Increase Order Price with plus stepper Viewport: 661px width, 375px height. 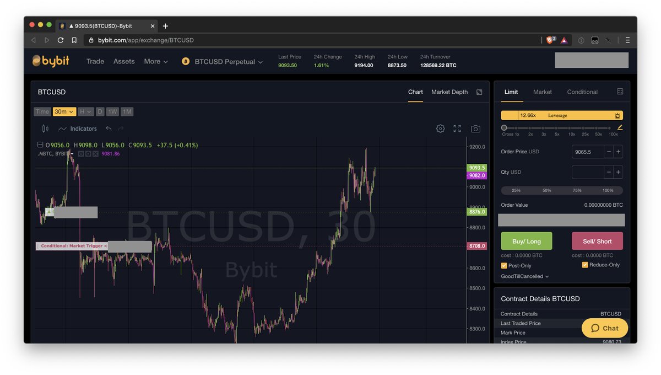pyautogui.click(x=619, y=152)
